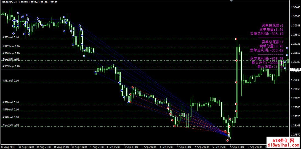301x149 pixels.
Task: Click price scale value 1.30440
Action: pyautogui.click(x=296, y=7)
